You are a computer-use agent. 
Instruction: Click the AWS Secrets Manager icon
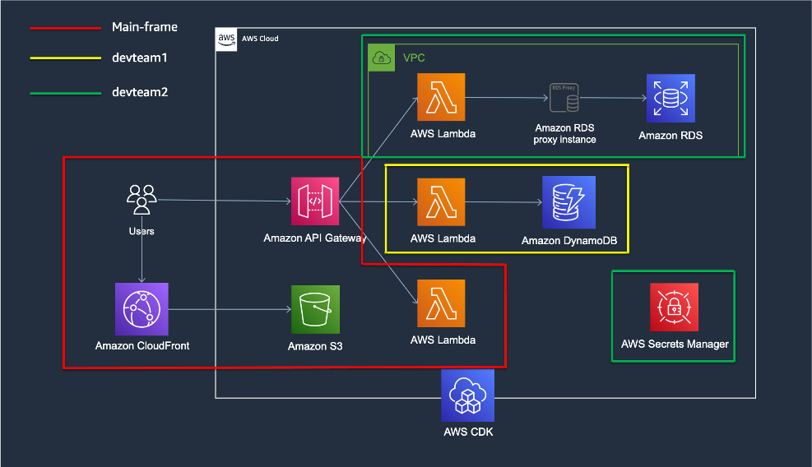tap(675, 307)
